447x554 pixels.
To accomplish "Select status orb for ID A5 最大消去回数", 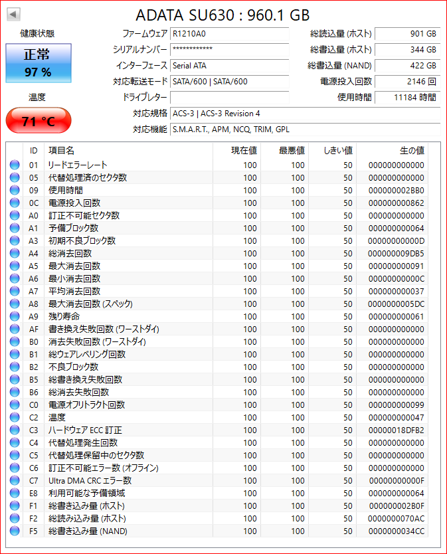I will pos(15,266).
